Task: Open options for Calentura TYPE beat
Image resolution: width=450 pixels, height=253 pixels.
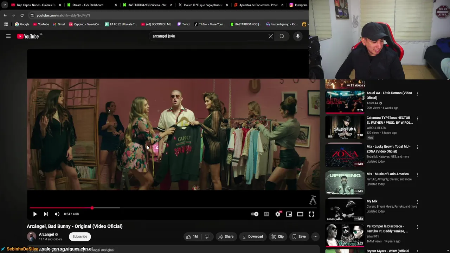Action: pyautogui.click(x=418, y=119)
